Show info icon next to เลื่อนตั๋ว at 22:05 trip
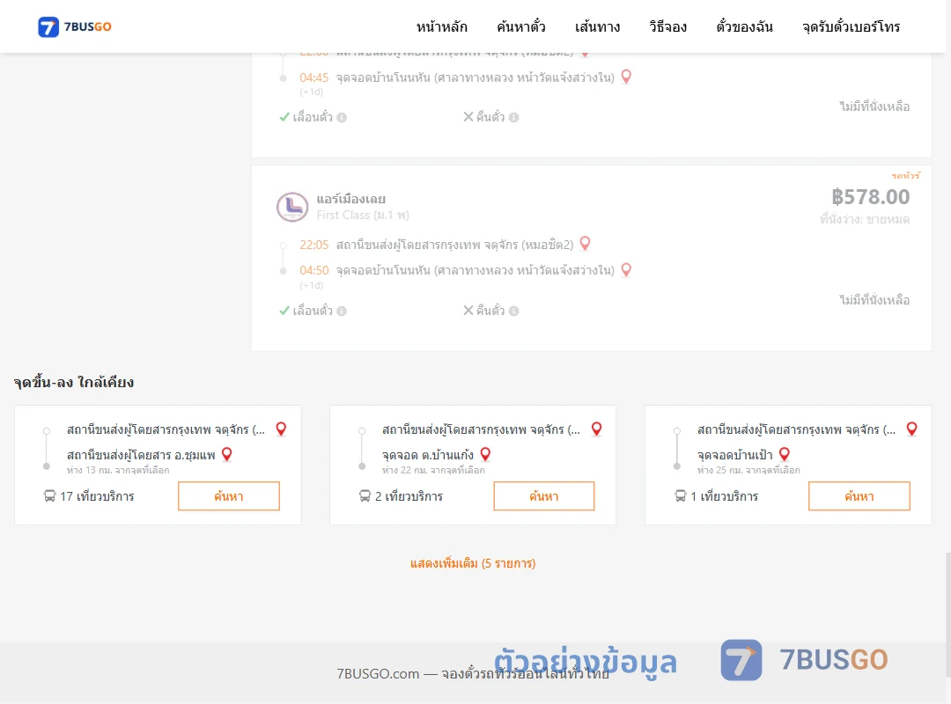The width and height of the screenshot is (951, 704). click(342, 311)
